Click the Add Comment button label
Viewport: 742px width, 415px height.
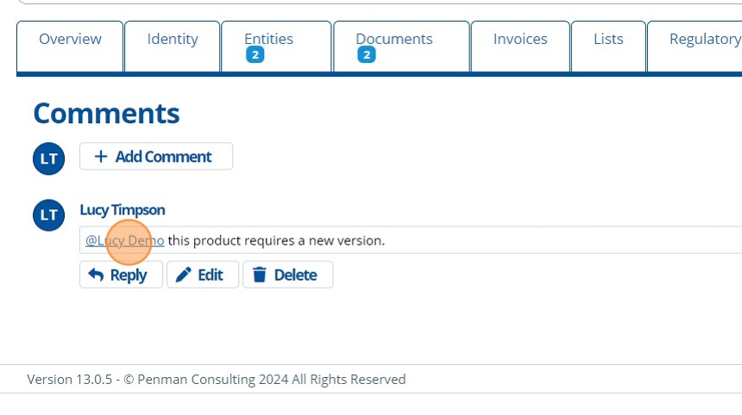point(163,157)
